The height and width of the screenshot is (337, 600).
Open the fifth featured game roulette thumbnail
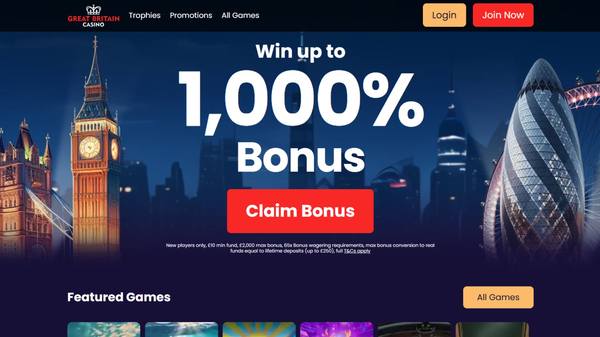[x=414, y=330]
